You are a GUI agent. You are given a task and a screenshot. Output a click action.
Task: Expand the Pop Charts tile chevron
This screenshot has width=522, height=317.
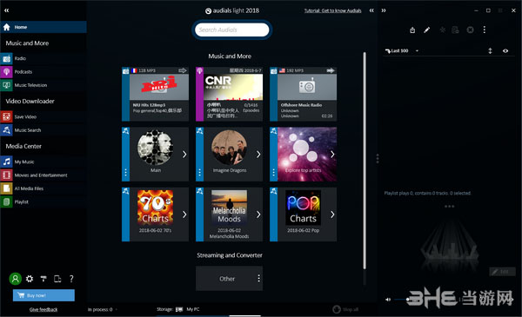tap(332, 215)
